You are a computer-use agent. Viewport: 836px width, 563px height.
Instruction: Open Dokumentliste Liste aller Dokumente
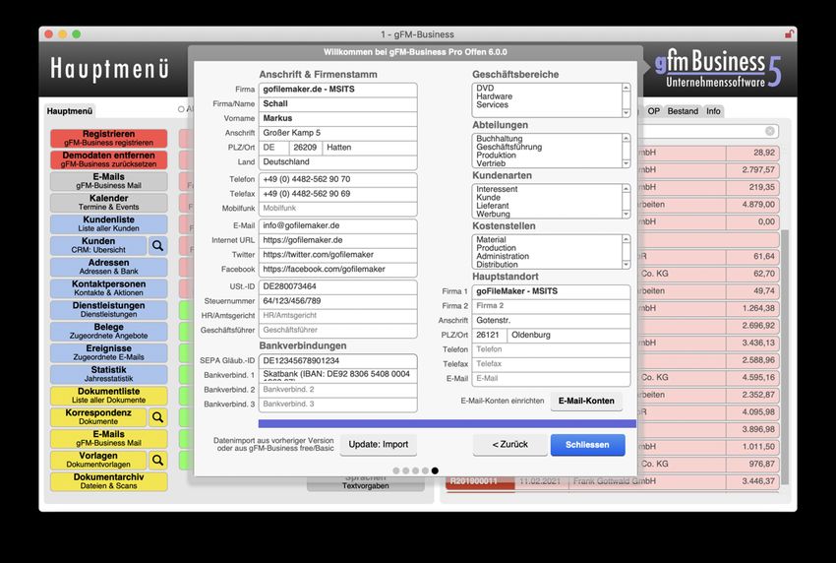tap(109, 396)
